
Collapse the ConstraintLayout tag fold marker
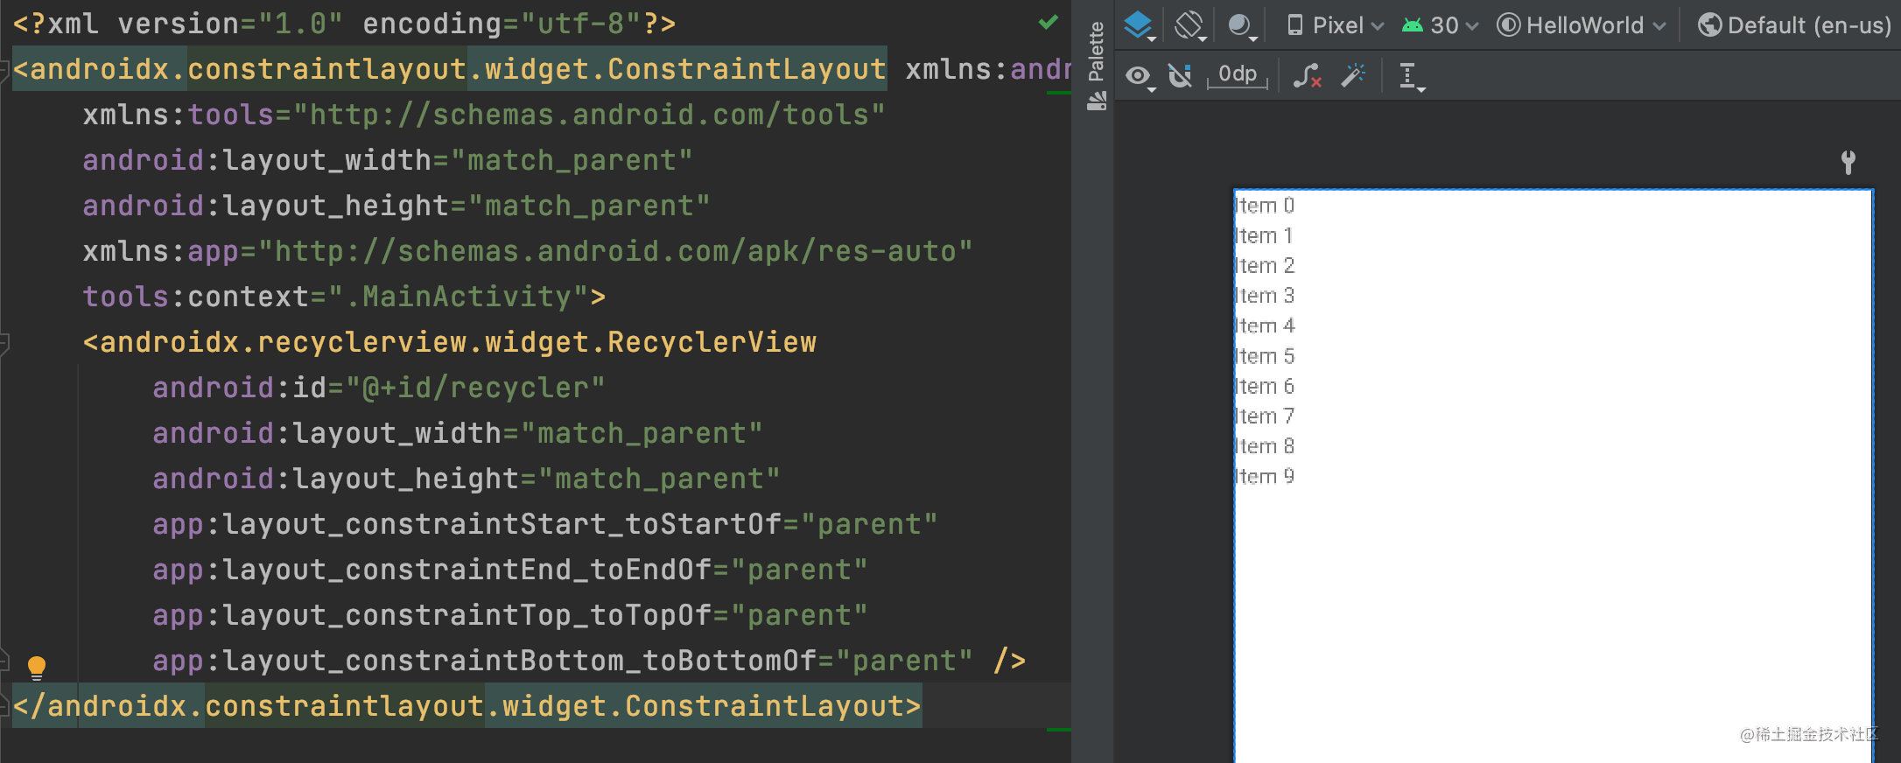tap(4, 69)
